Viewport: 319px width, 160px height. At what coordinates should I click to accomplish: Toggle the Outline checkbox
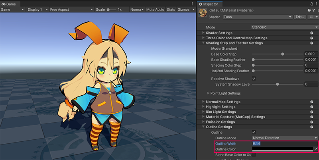tap(254, 132)
